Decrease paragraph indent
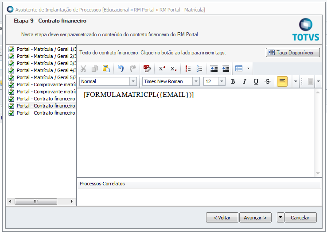 coord(226,69)
